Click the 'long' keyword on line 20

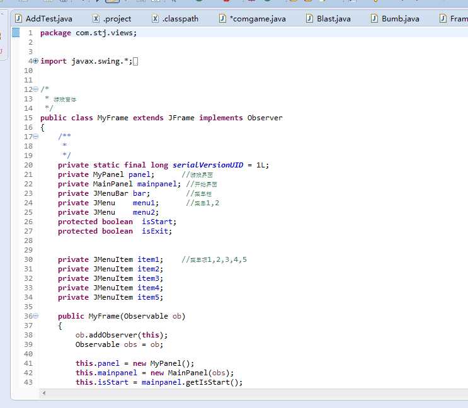(x=159, y=165)
